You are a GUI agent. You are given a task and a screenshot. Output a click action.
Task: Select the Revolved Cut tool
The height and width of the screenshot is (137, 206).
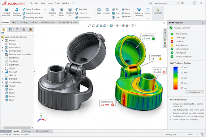tap(70, 12)
